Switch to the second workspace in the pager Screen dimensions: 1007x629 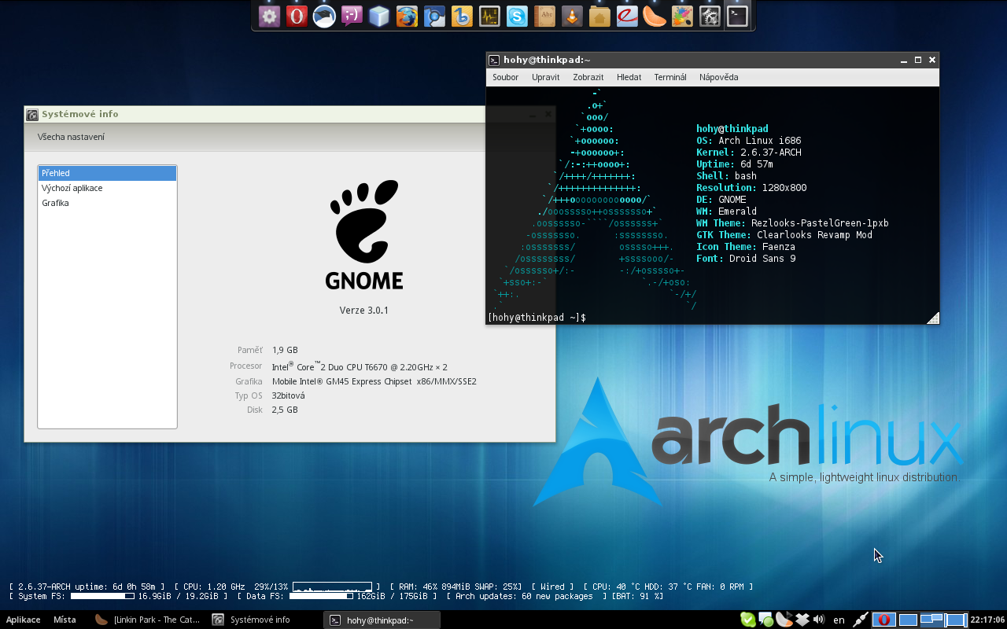(x=908, y=620)
